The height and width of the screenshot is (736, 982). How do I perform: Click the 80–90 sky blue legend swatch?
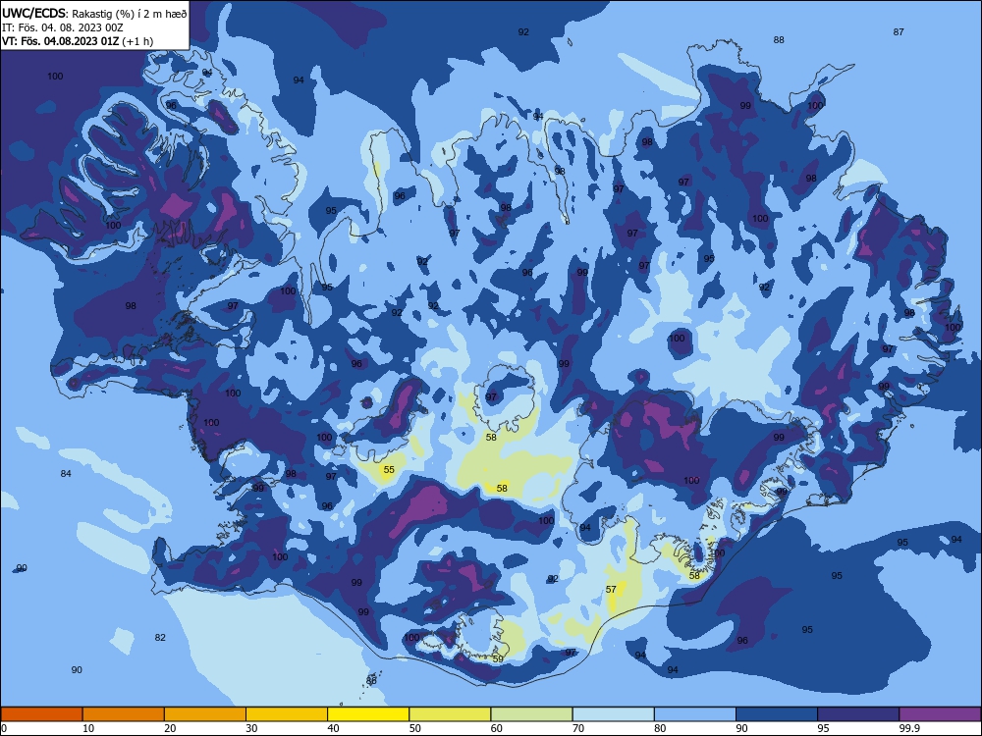click(x=695, y=714)
